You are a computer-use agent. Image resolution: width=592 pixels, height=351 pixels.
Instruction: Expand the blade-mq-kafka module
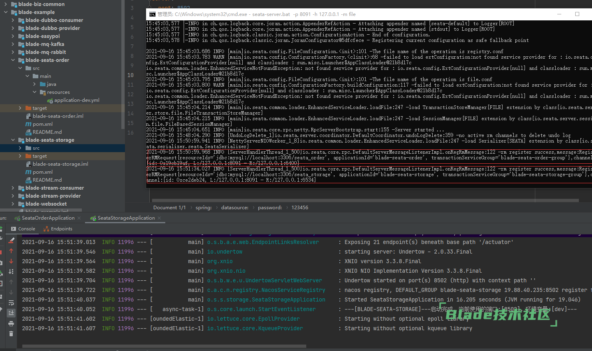[13, 44]
